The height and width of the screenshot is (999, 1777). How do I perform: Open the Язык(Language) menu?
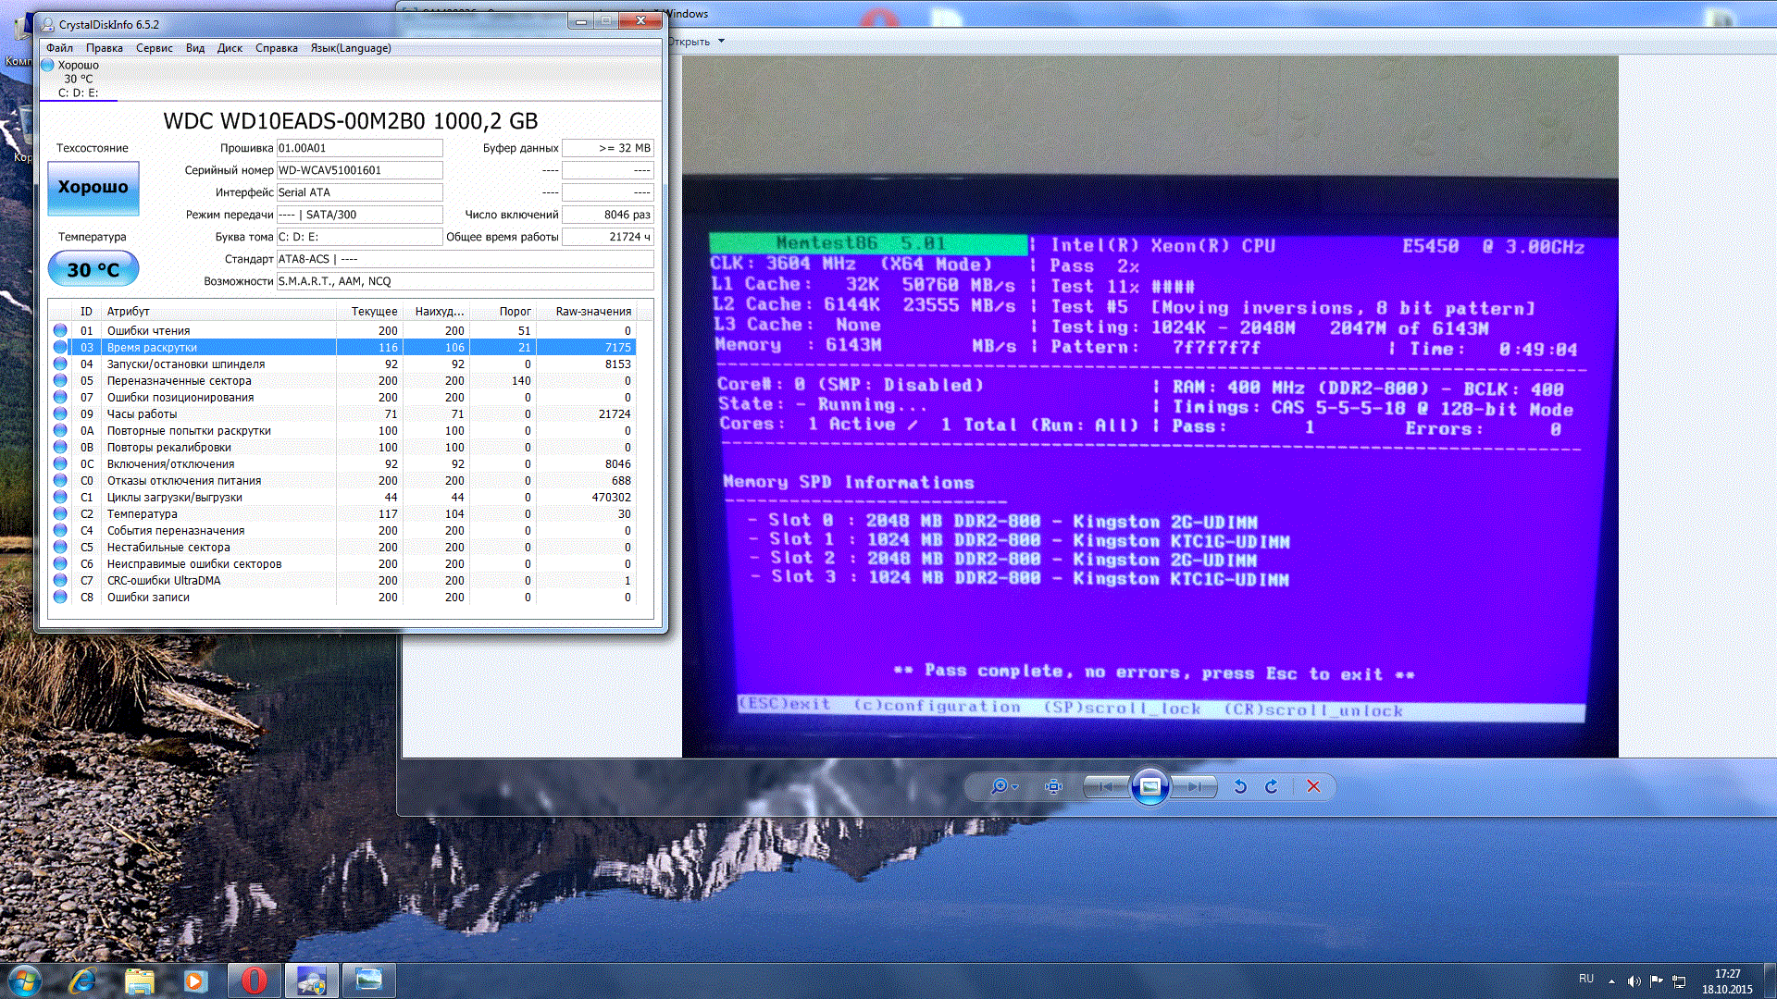[x=351, y=48]
